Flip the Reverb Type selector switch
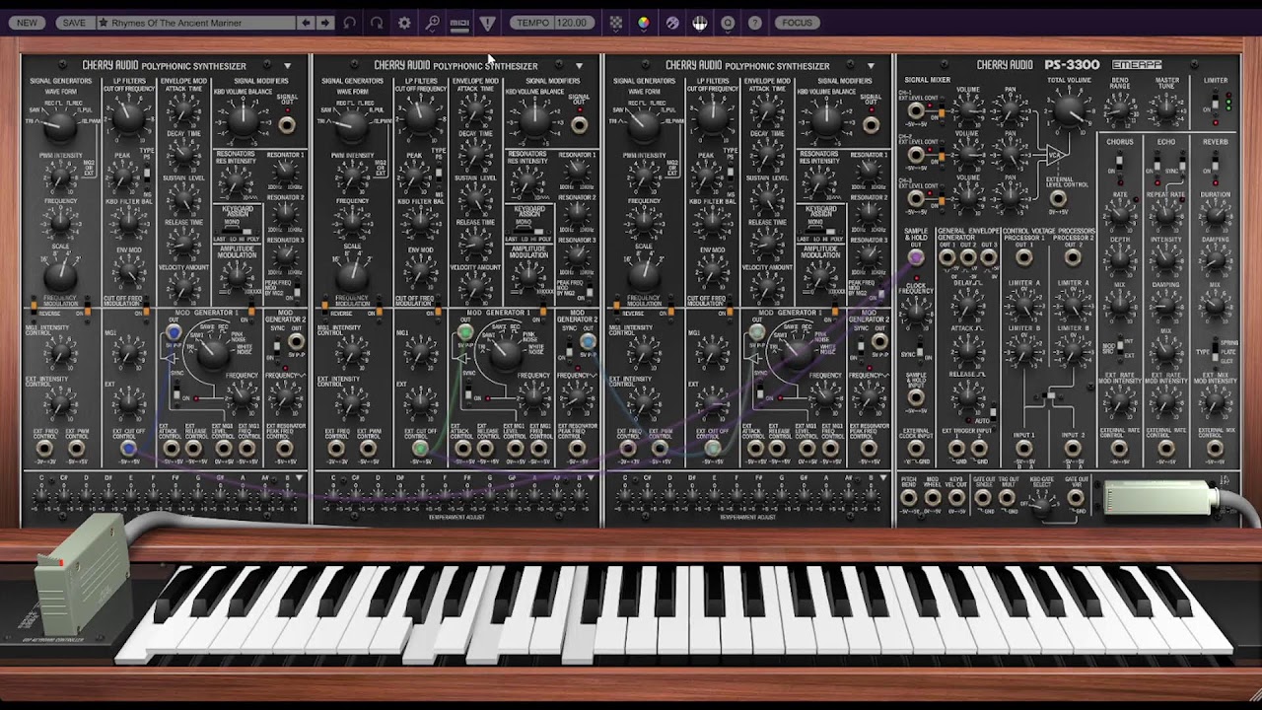The width and height of the screenshot is (1262, 710). click(x=1215, y=350)
